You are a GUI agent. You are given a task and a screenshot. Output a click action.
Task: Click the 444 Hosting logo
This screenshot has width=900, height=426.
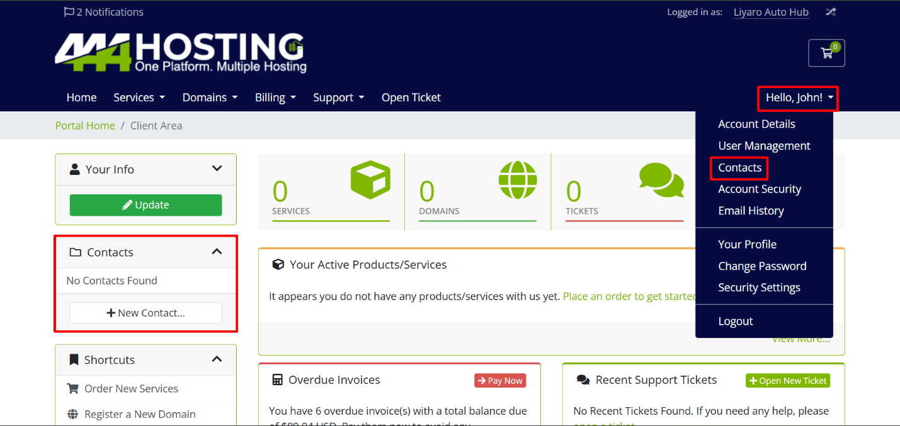(x=181, y=53)
